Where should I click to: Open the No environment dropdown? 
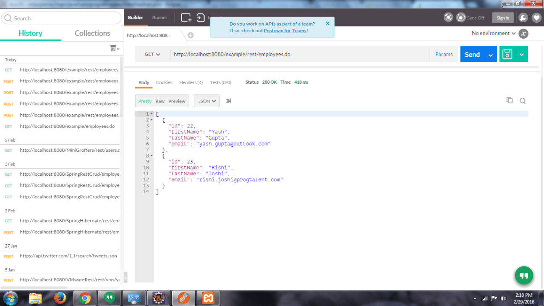(494, 33)
